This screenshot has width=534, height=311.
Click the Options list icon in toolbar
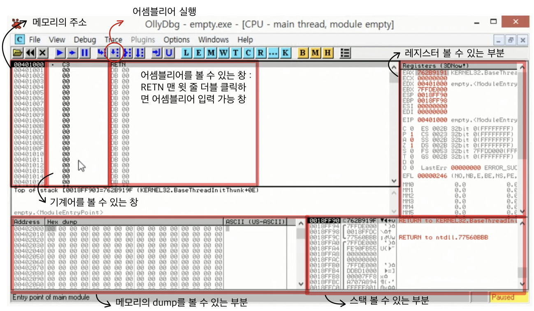pyautogui.click(x=346, y=53)
